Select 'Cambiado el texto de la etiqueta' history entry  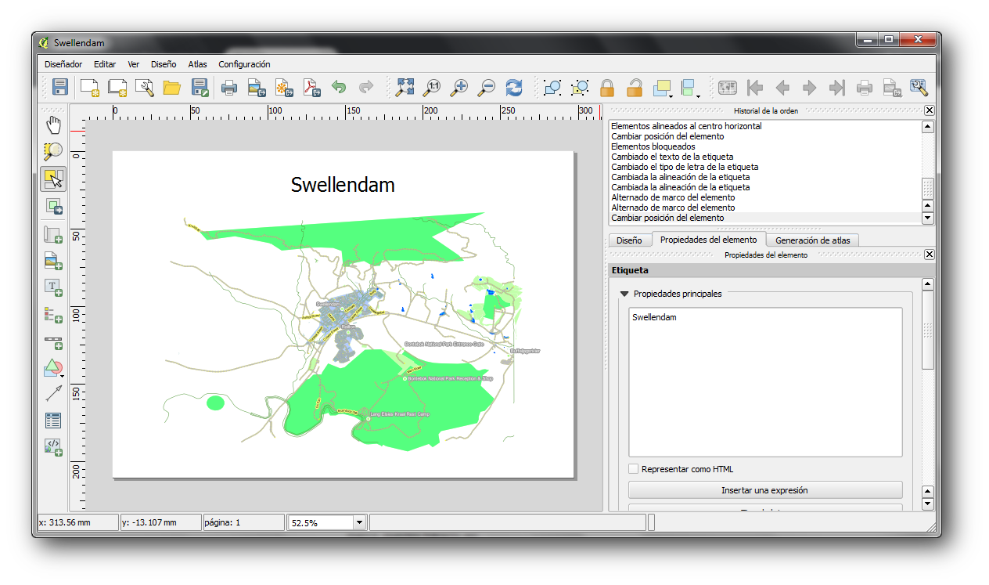[672, 157]
